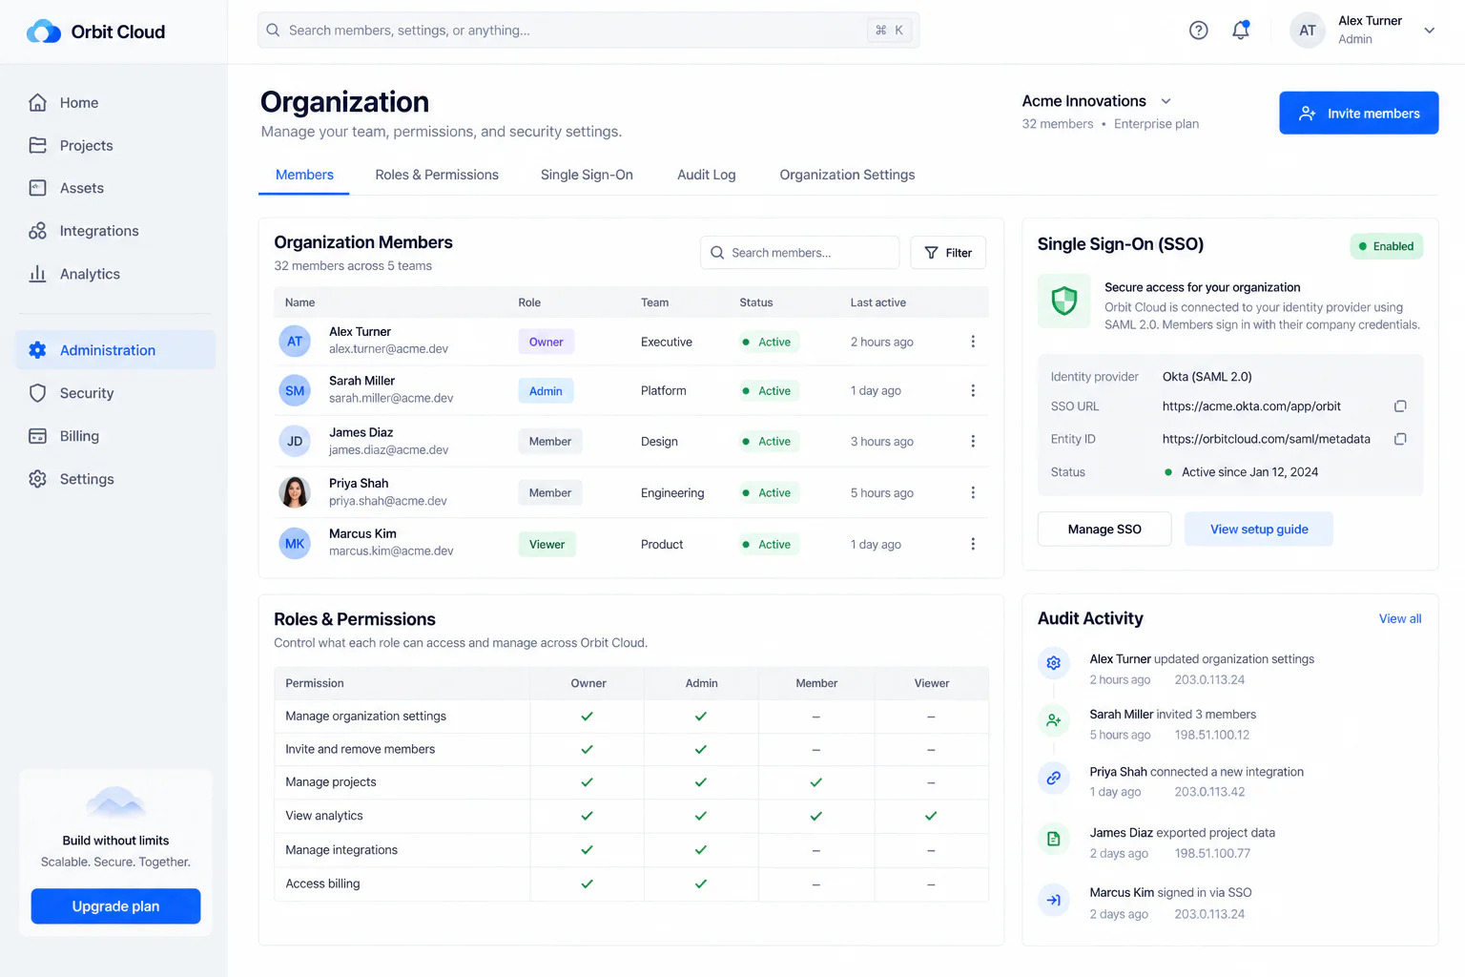Click the document icon beside James Diaz's audit entry

(1054, 839)
